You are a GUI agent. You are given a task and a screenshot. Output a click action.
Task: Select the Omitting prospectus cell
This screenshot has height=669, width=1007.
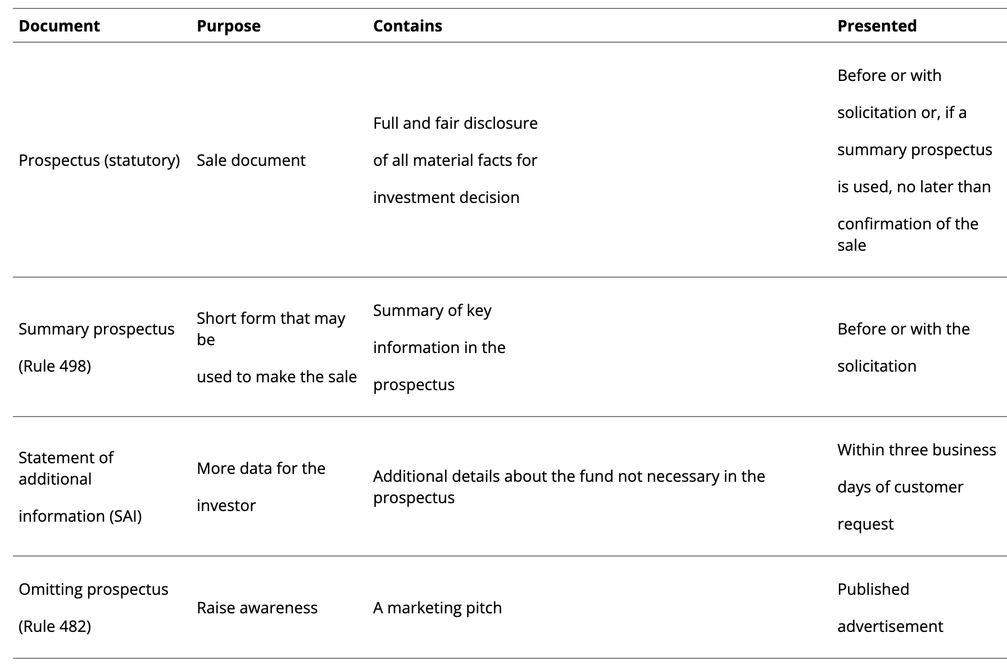point(93,589)
